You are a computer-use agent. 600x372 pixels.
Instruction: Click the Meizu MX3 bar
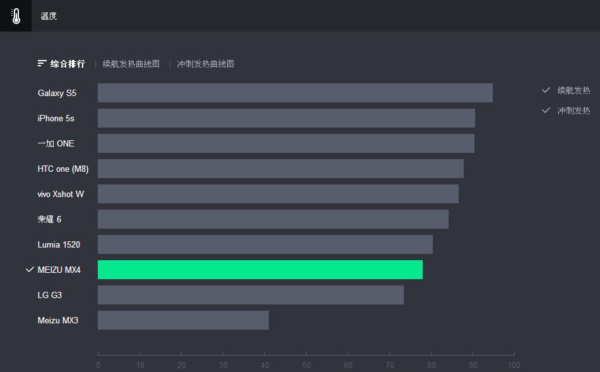point(184,320)
